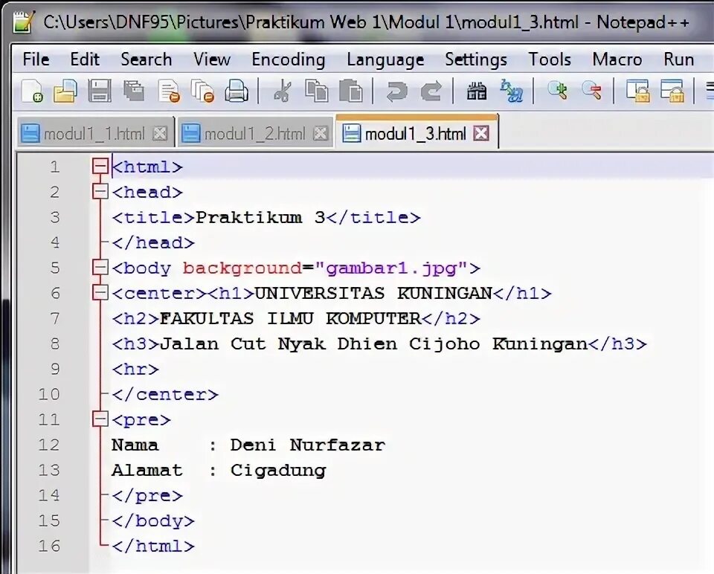Click the Zoom In magnifier icon
This screenshot has width=714, height=574.
point(557,91)
